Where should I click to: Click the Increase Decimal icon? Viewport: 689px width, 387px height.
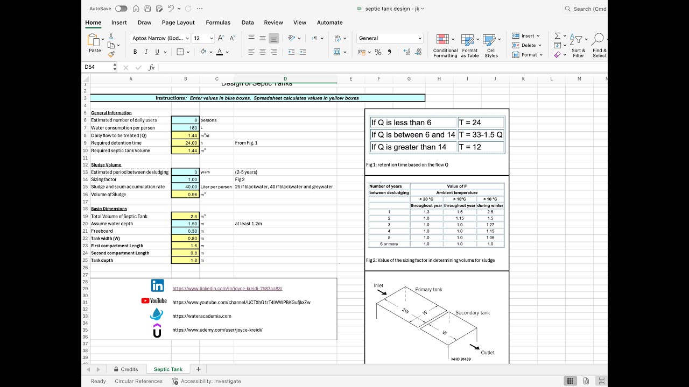coord(406,52)
